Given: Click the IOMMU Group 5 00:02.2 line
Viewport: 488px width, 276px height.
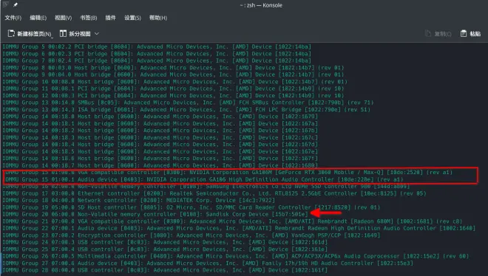Looking at the screenshot, I should [157, 46].
